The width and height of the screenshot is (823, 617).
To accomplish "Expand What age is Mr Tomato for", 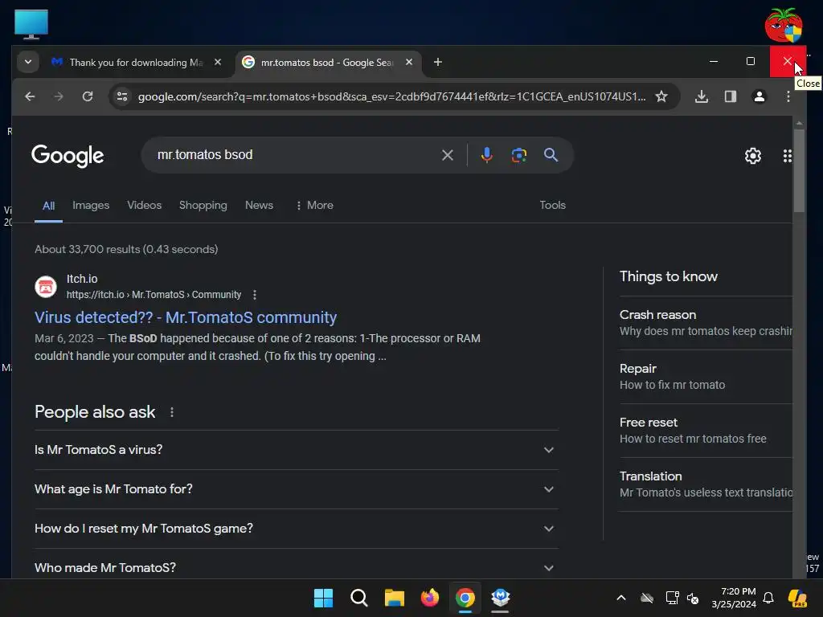I will coord(297,489).
